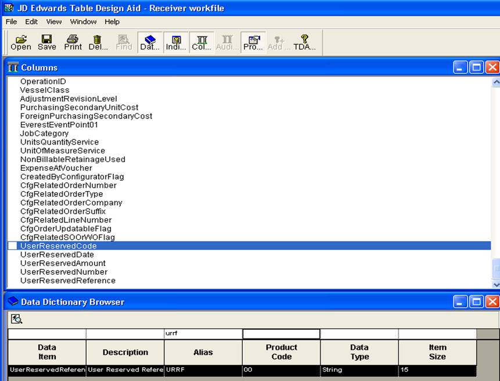Screen dimensions: 500x381
Task: Click the Columns list scroll down arrow
Action: pyautogui.click(x=496, y=284)
